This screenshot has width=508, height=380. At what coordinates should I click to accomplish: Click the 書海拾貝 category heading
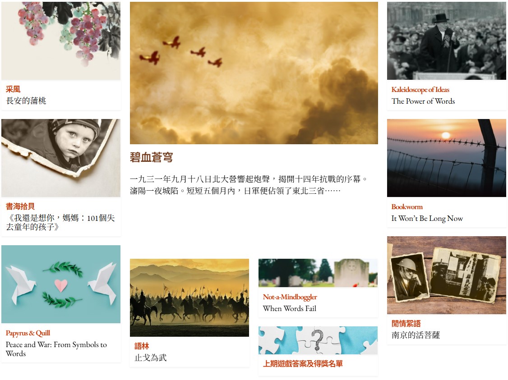[x=20, y=206]
